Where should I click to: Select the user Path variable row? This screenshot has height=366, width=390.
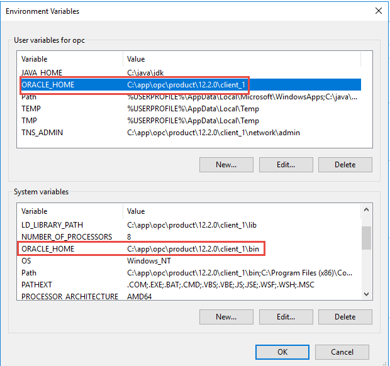click(x=30, y=97)
